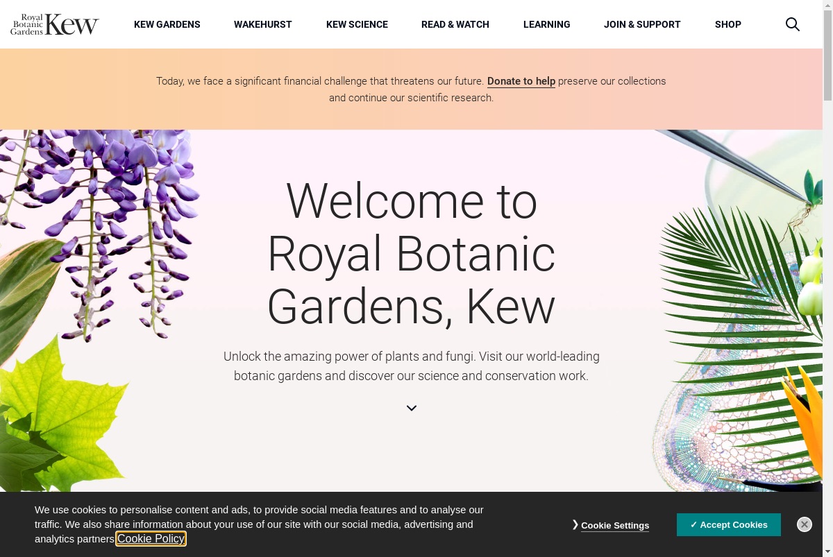The image size is (833, 557).
Task: Click the 'Unlock the amazing power of plants' paragraph
Action: click(x=412, y=366)
